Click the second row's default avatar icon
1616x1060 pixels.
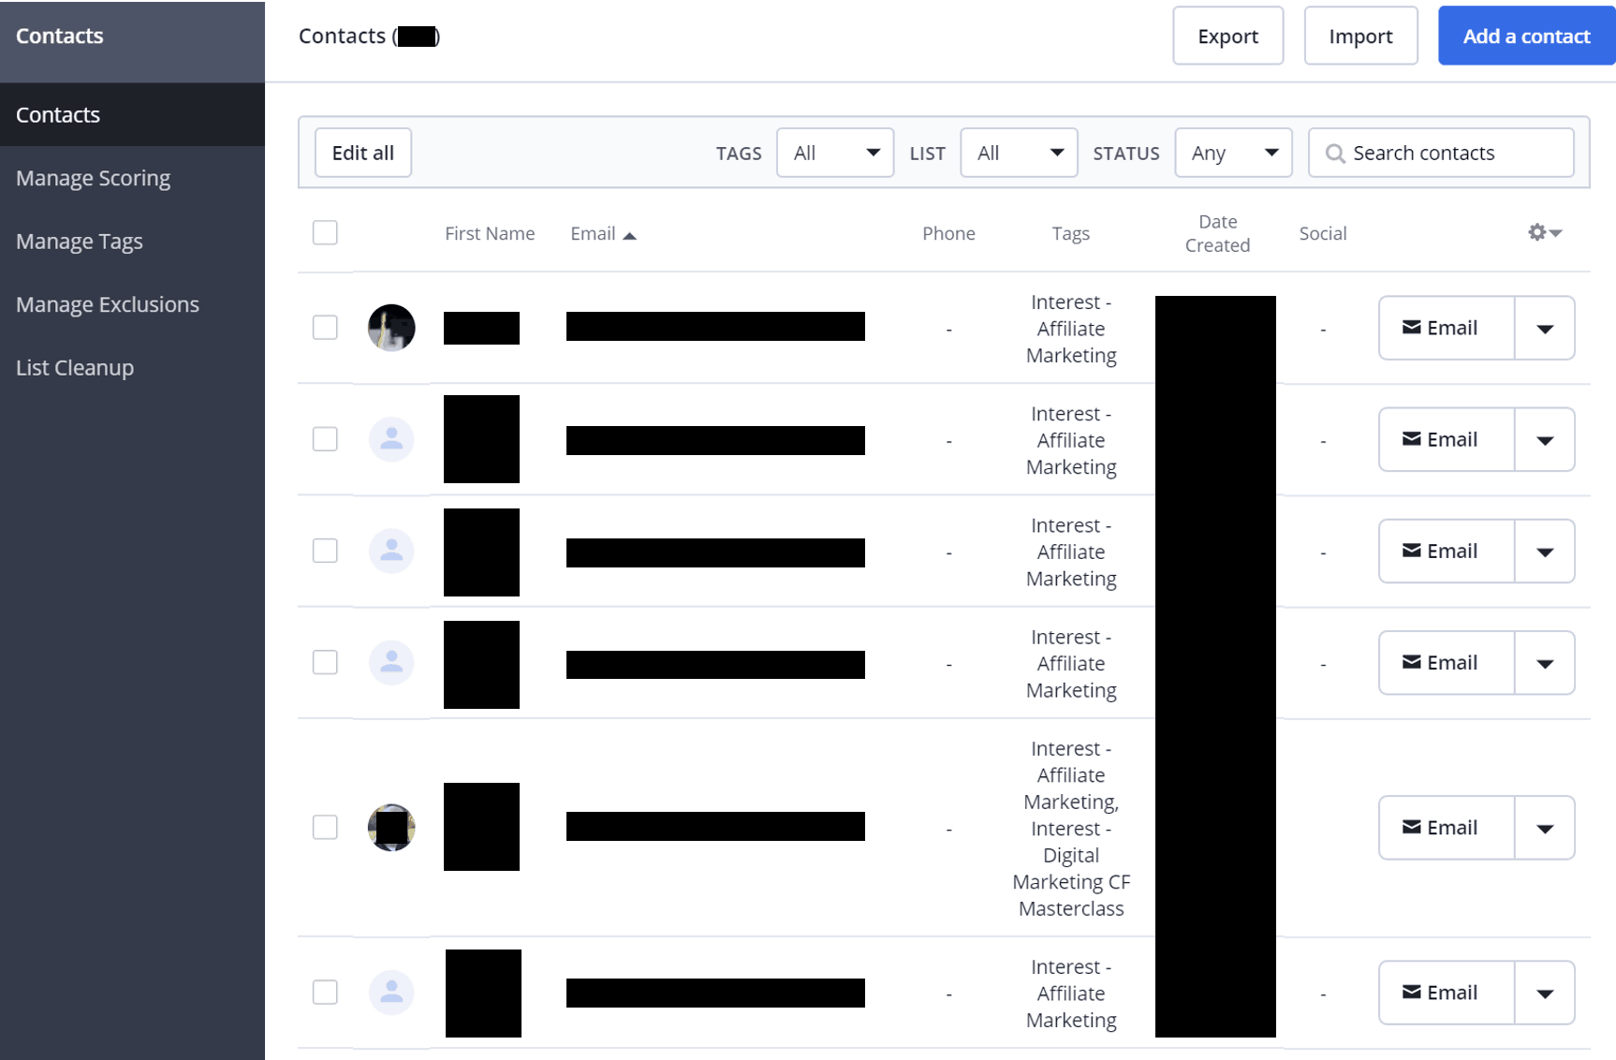tap(391, 439)
